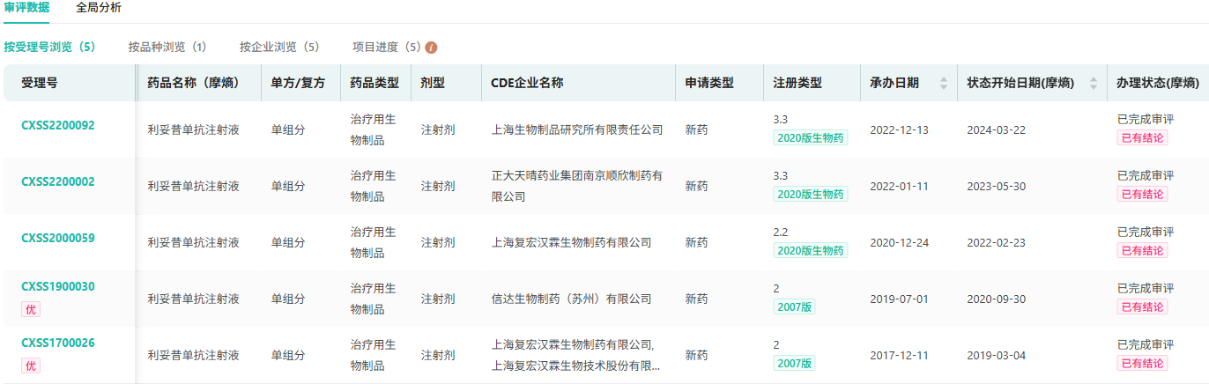
Task: Sort by 承办日期 using sort arrows
Action: (x=944, y=83)
